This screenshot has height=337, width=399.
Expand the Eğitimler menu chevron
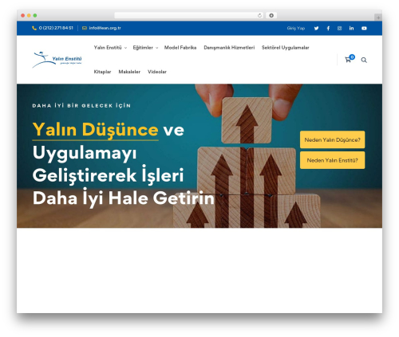coord(157,48)
